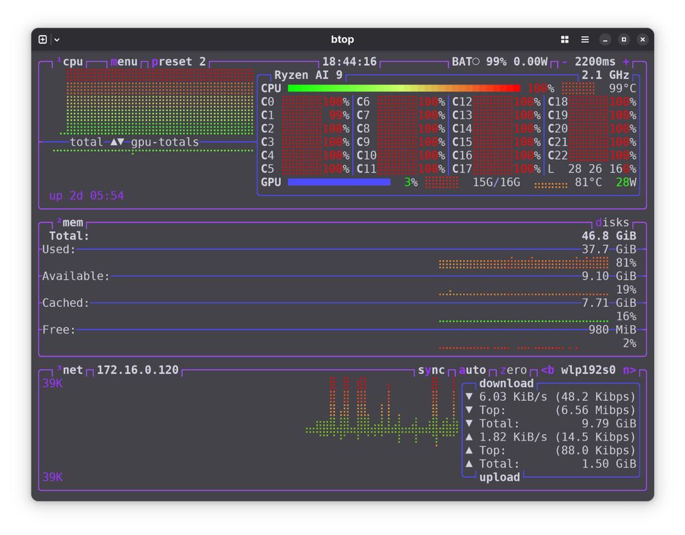685x535 pixels.
Task: Toggle net auto scaling option
Action: click(472, 371)
